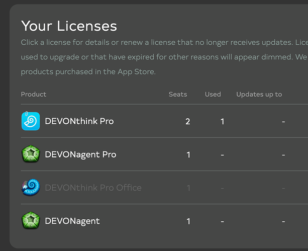This screenshot has height=251, width=308.
Task: Click the dimmed DEVONthink Pro Office icon
Action: pos(31,188)
